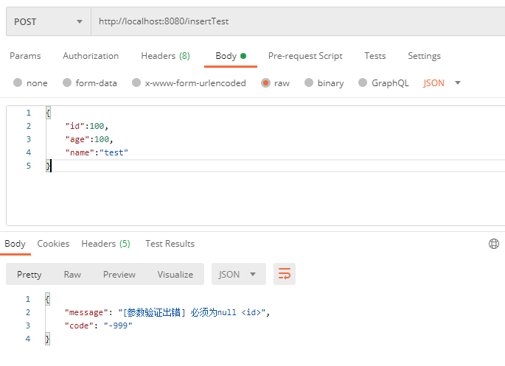The image size is (505, 366).
Task: Open the Settings tab
Action: 424,56
